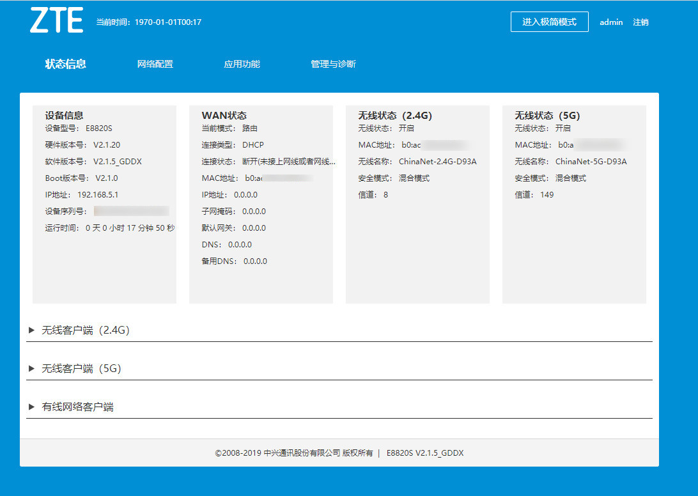
Task: Log out with the 注销 link
Action: 640,22
